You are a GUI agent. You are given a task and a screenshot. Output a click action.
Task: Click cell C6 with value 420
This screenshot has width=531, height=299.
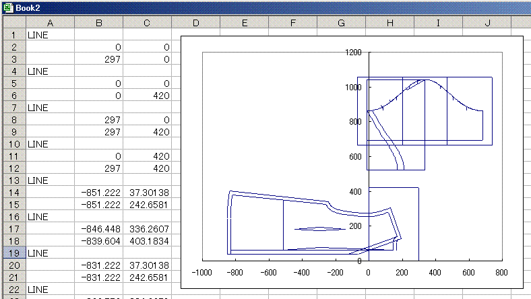click(147, 95)
